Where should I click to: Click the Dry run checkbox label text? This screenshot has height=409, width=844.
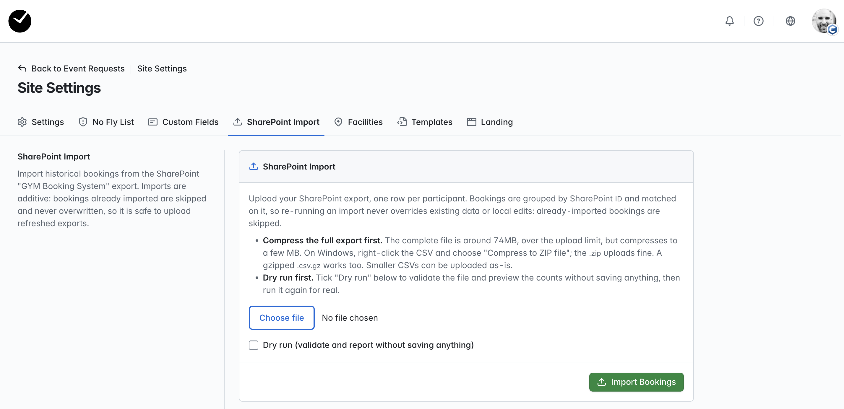click(x=368, y=345)
